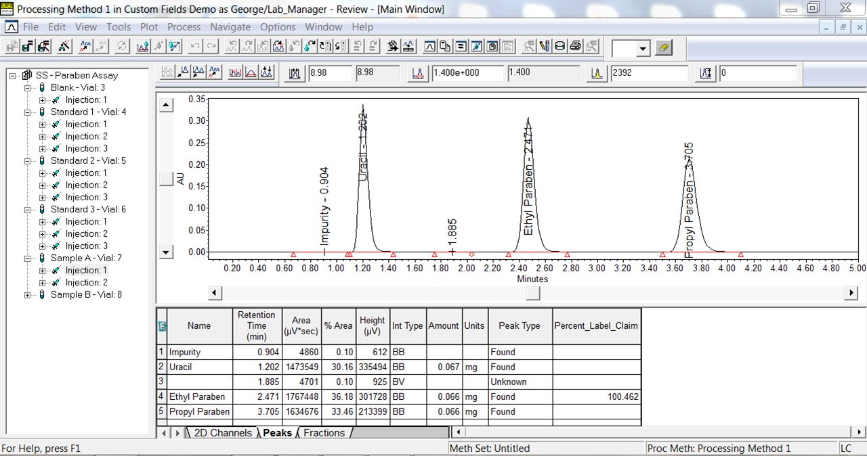Open the Plot menu
The height and width of the screenshot is (456, 867).
pyautogui.click(x=149, y=27)
